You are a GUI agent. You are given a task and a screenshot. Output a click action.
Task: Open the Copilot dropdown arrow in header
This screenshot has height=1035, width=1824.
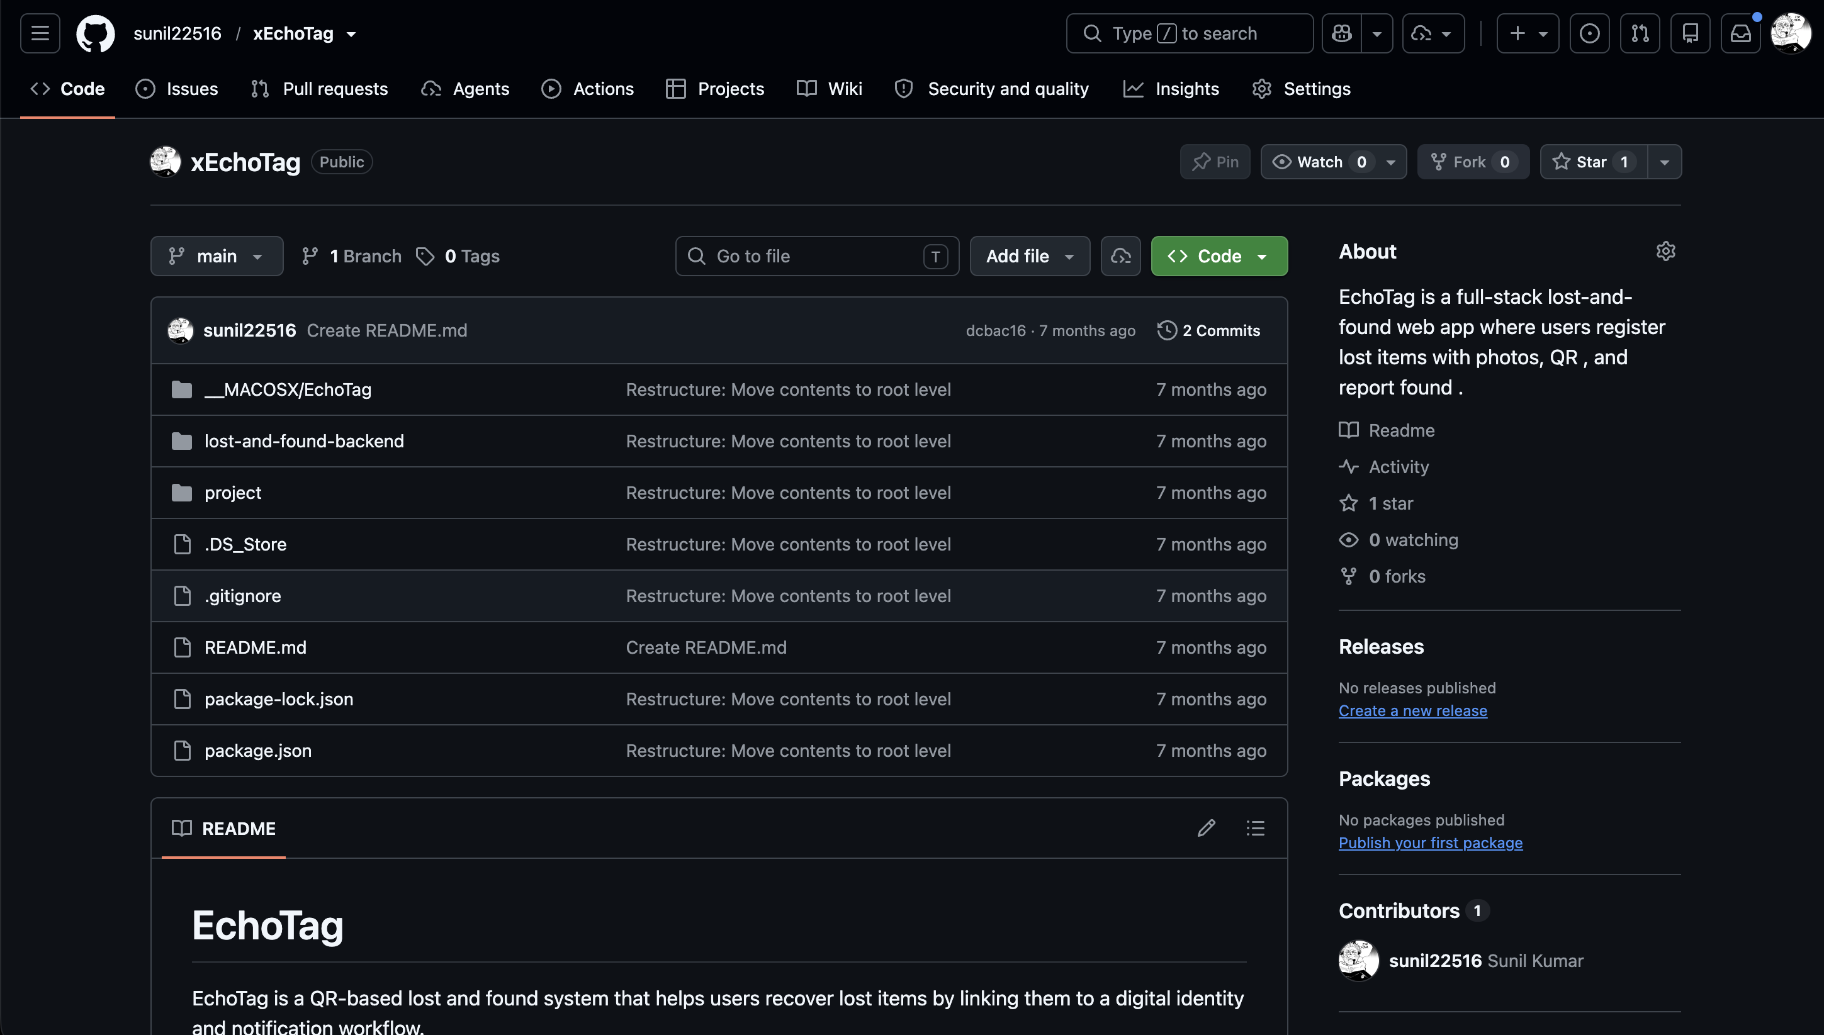[1377, 33]
